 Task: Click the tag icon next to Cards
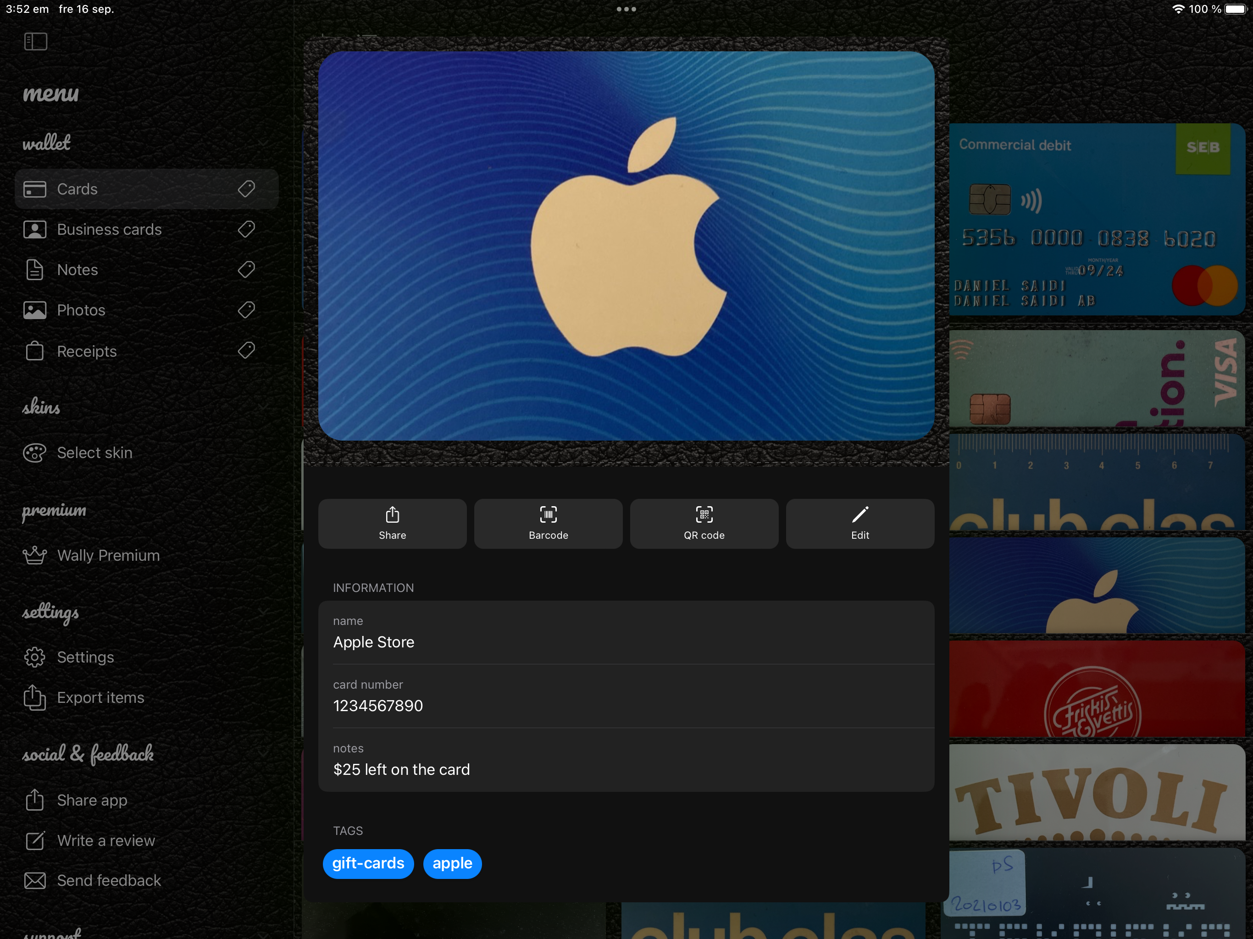pos(246,188)
